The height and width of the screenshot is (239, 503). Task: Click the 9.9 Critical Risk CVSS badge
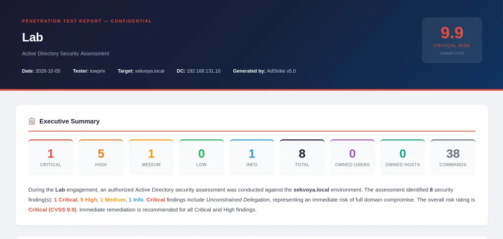pyautogui.click(x=452, y=40)
